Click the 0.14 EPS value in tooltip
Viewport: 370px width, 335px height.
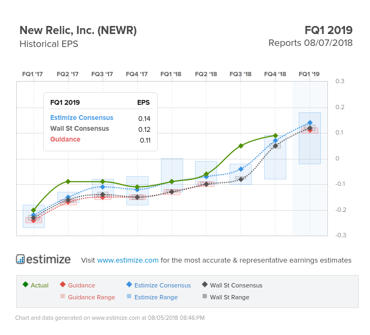point(144,118)
